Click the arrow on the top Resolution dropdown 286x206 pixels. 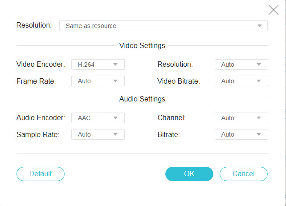click(260, 26)
